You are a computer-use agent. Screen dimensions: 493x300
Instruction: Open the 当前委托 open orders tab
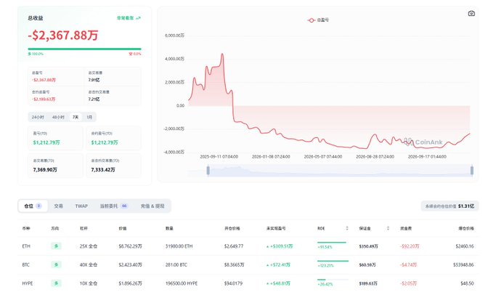click(x=113, y=206)
